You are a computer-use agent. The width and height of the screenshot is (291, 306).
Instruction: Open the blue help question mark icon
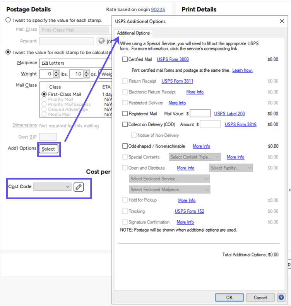coord(281,297)
